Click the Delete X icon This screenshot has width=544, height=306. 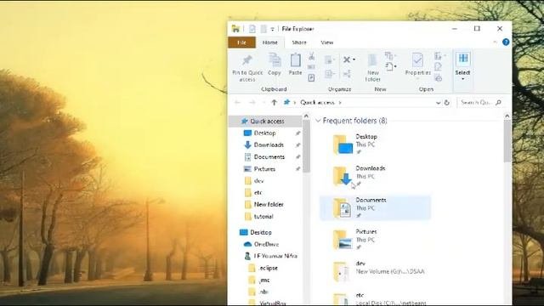tap(347, 59)
